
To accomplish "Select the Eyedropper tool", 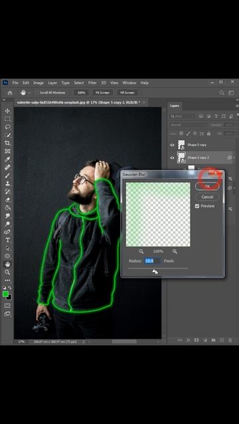I will [7, 159].
